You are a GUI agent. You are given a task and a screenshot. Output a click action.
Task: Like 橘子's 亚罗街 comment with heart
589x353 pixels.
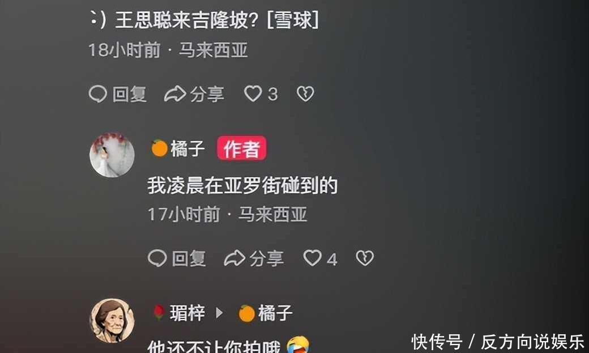pyautogui.click(x=312, y=258)
